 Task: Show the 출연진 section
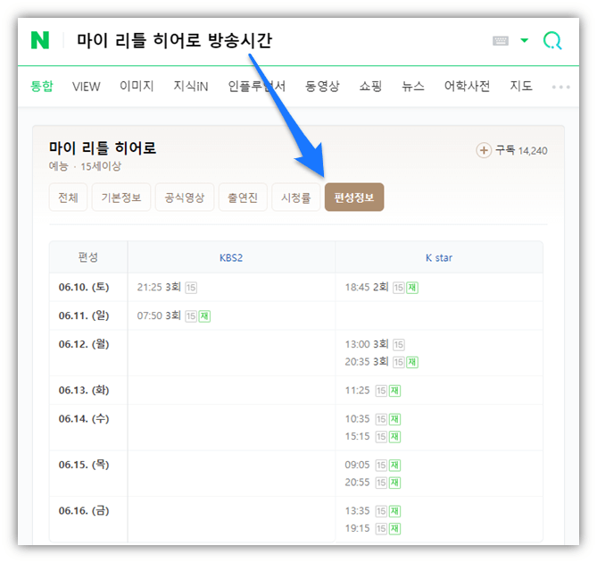point(243,197)
